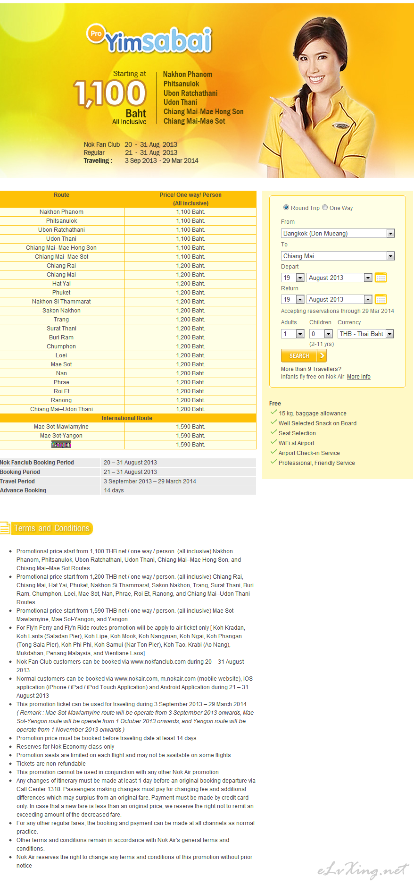This screenshot has height=886, width=414.
Task: Click the Mae Sot-Mawlamyine route cell
Action: 62,427
